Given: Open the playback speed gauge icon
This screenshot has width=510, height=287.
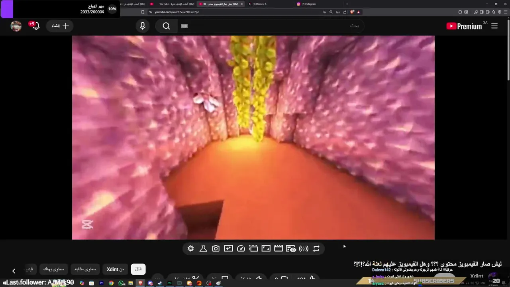Looking at the screenshot, I should click(x=241, y=248).
